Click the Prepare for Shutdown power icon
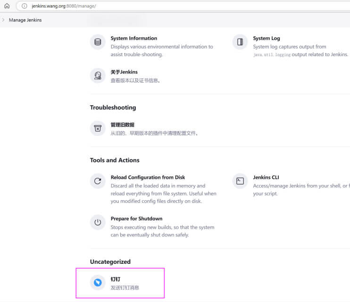Screen dimensions: 350x302 [98, 222]
